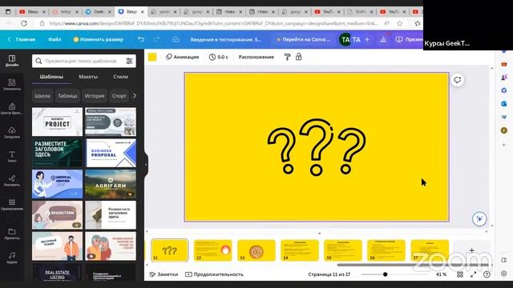Open the Заметки notes panel
This screenshot has height=288, width=513.
164,274
